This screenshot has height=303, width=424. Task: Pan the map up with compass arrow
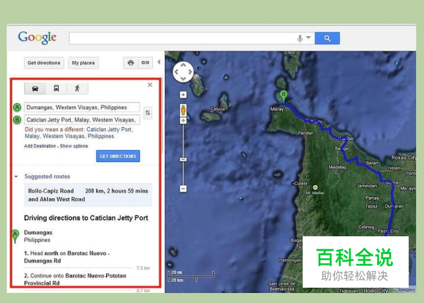click(x=183, y=65)
